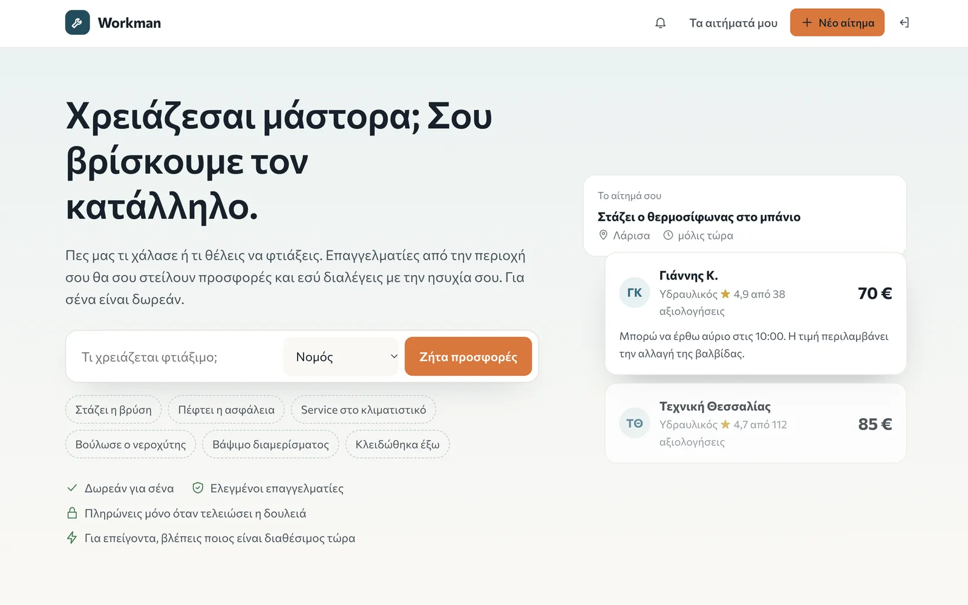This screenshot has height=605, width=968.
Task: Click request title Στάζει ο θερμοσίφωνας στο μπάνιο
Action: click(699, 217)
